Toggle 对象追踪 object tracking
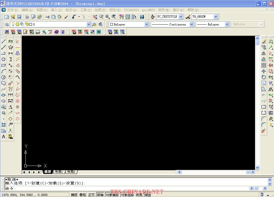The width and height of the screenshot is (274, 197). pyautogui.click(x=128, y=195)
